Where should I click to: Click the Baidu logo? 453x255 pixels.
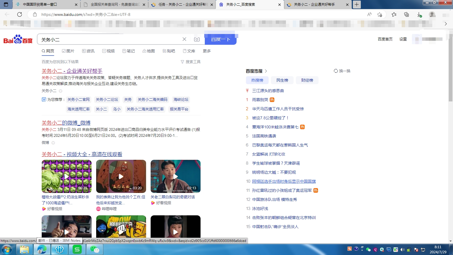point(18,39)
